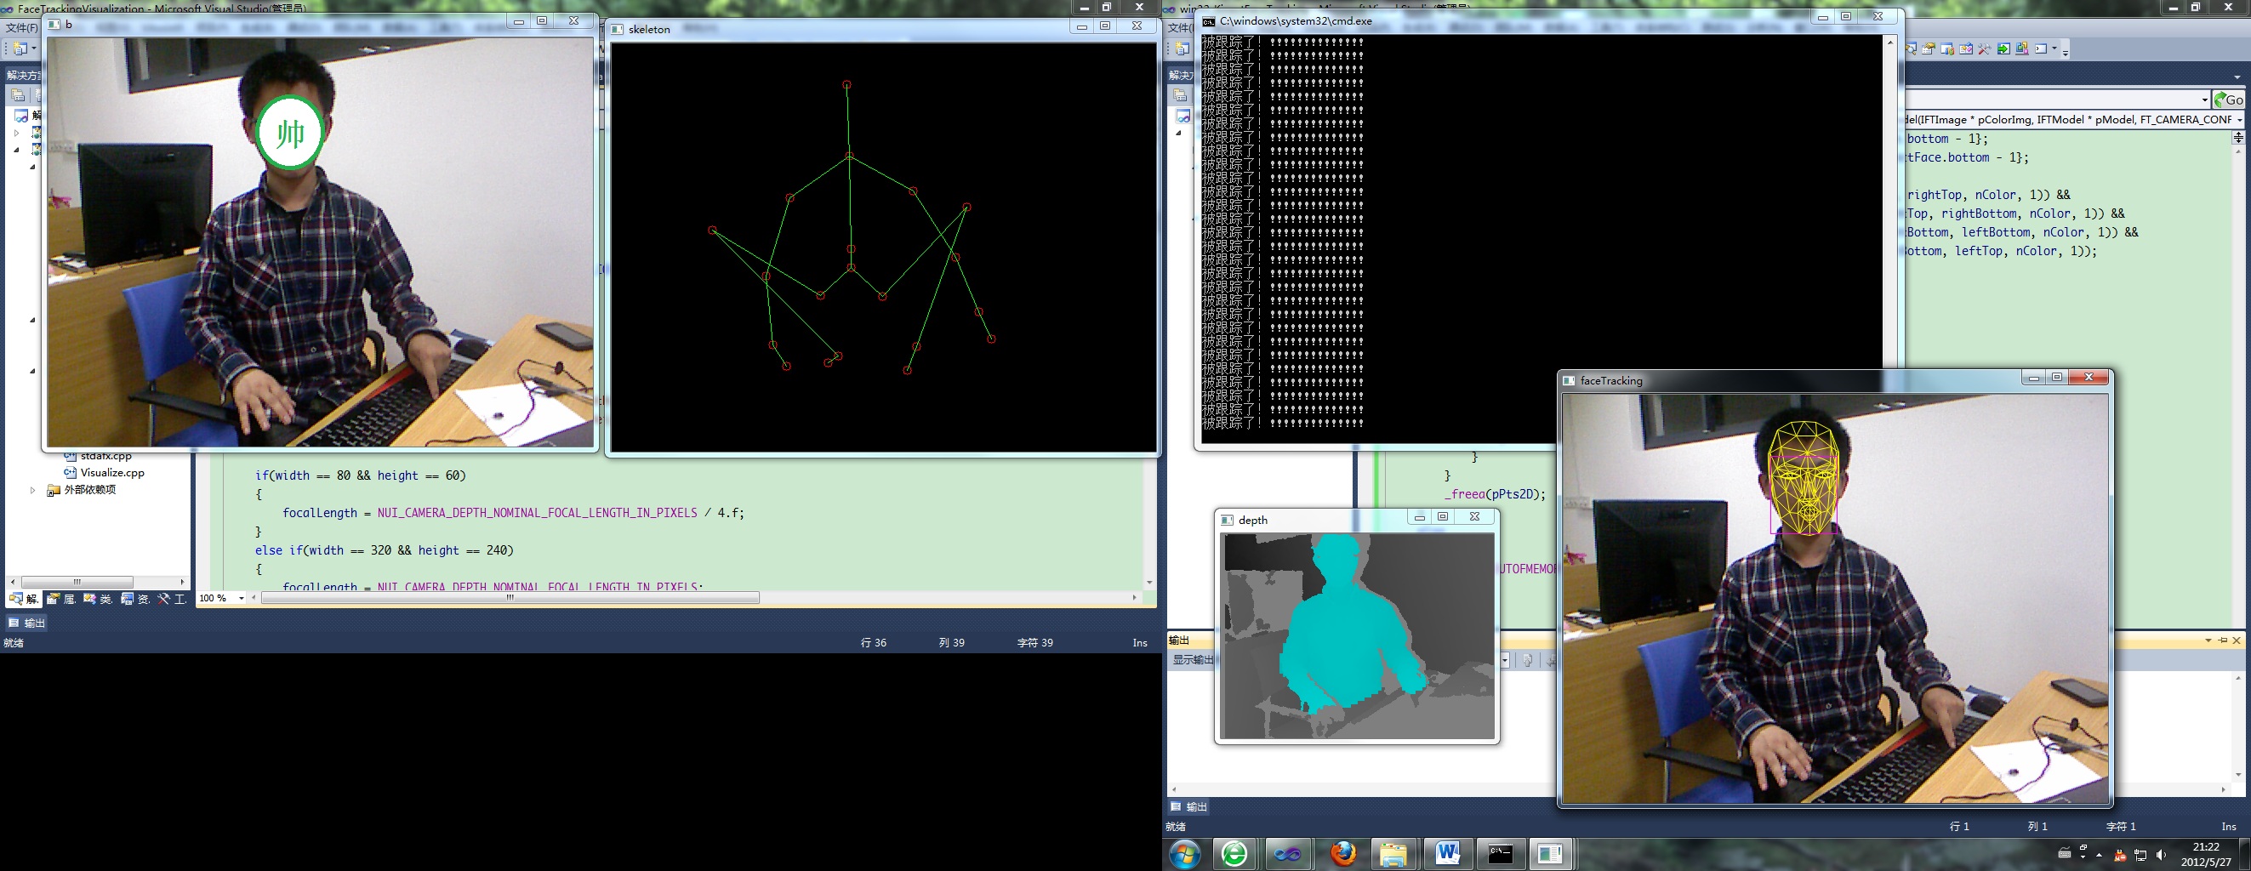Click the Solution Explorer horizontal scrollbar
2251x871 pixels.
pyautogui.click(x=77, y=582)
